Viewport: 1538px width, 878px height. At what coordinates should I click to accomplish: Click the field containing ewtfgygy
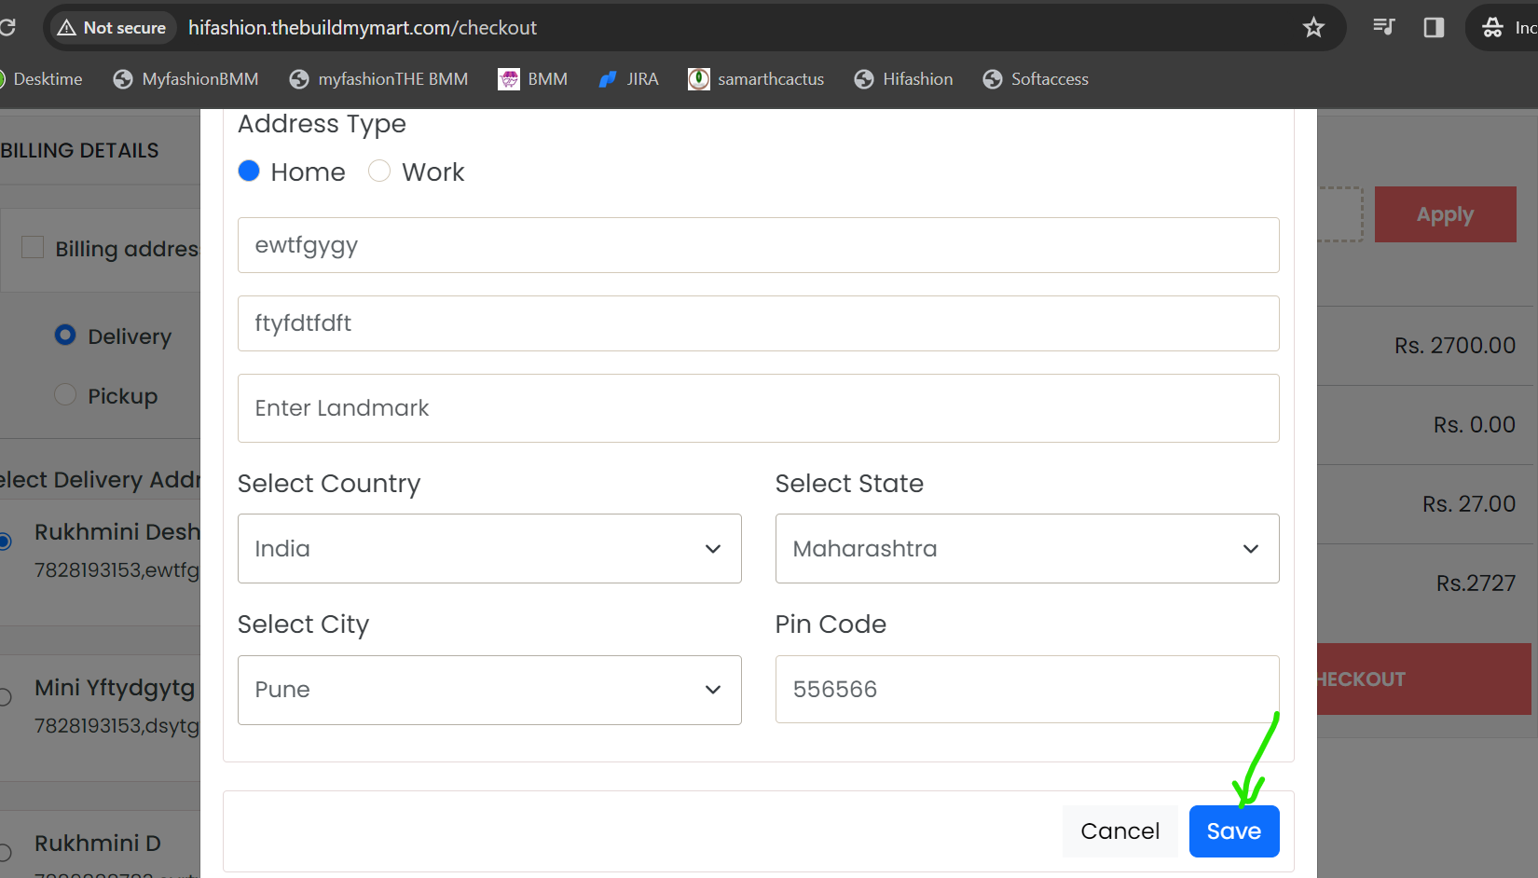(758, 245)
